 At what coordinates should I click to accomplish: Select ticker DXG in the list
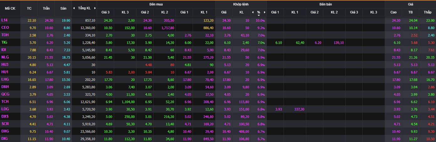[x=5, y=131]
